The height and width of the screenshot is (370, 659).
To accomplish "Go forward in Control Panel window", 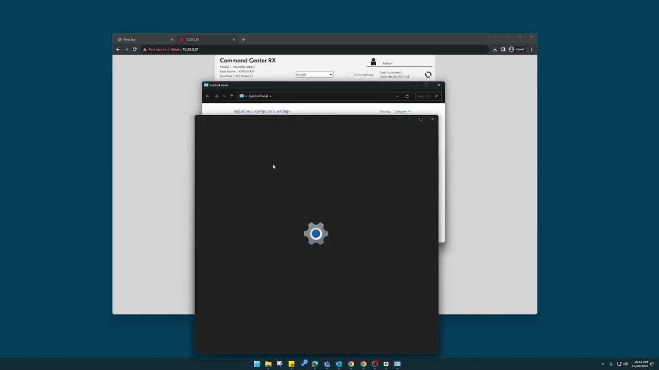I will [216, 96].
